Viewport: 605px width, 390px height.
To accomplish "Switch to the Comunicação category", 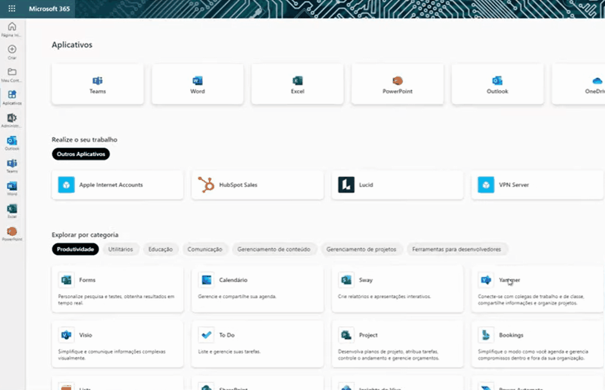I will [205, 249].
